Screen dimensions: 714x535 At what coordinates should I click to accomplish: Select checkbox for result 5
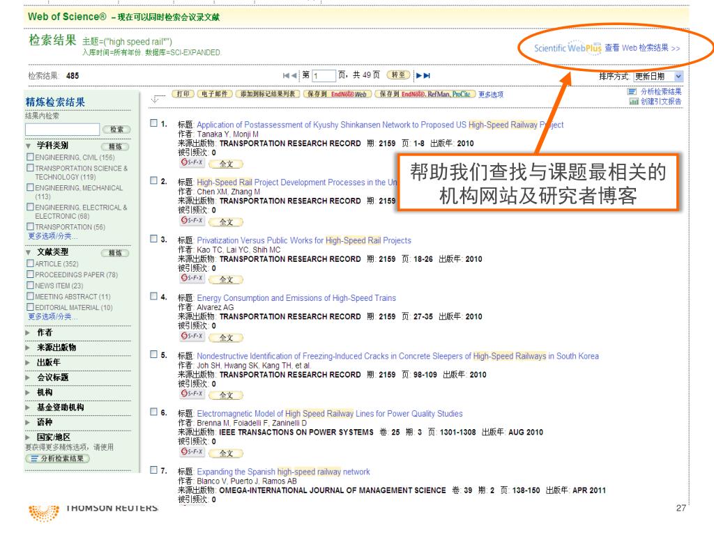tap(154, 355)
